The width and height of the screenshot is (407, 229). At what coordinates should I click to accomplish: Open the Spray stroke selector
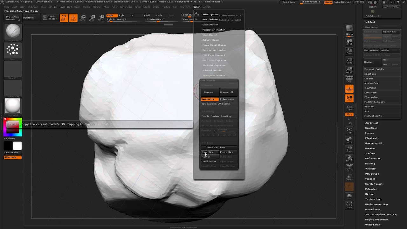13,51
